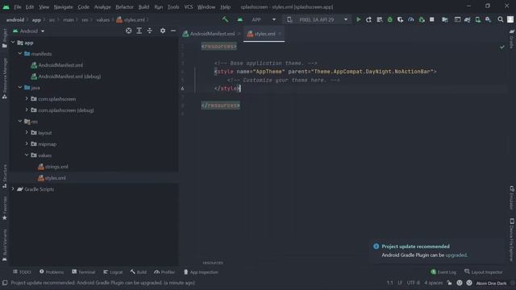Open the Build menu
This screenshot has width=516, height=290.
click(144, 7)
